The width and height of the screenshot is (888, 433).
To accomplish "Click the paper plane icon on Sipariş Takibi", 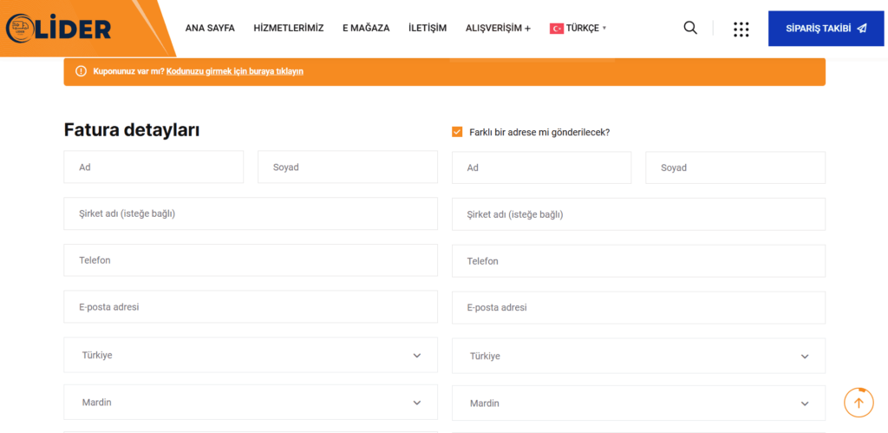I will 861,29.
